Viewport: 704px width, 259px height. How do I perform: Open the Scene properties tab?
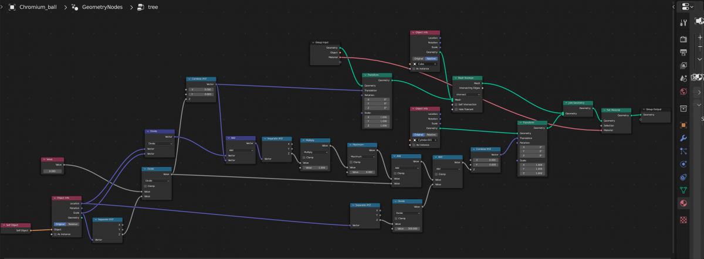click(x=683, y=78)
